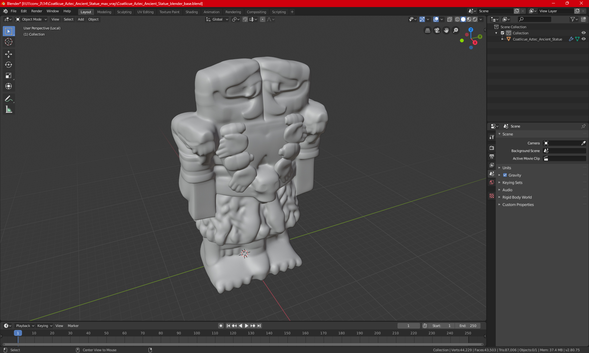This screenshot has width=589, height=353.
Task: Open the shading options dropdown arrow
Action: coord(481,19)
